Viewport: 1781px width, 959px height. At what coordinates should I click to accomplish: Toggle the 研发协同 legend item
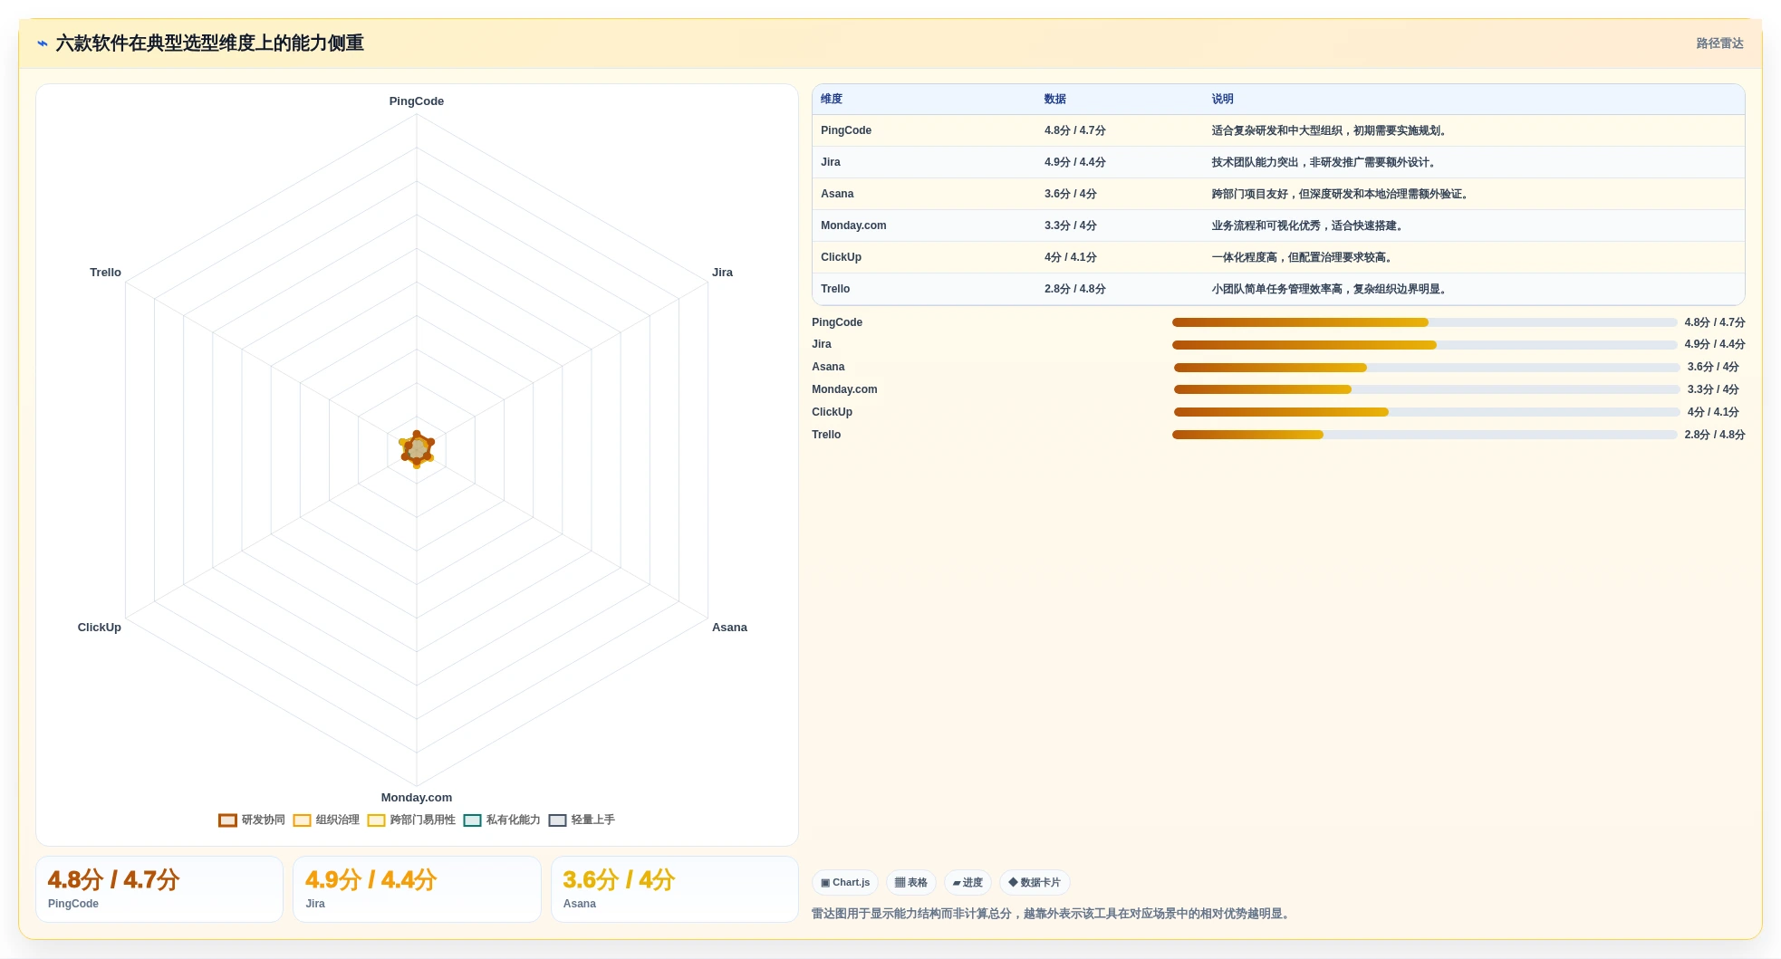click(252, 820)
